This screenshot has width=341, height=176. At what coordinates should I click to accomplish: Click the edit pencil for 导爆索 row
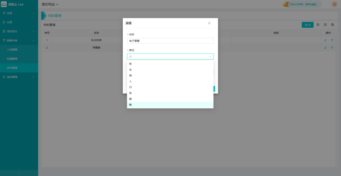(x=325, y=48)
